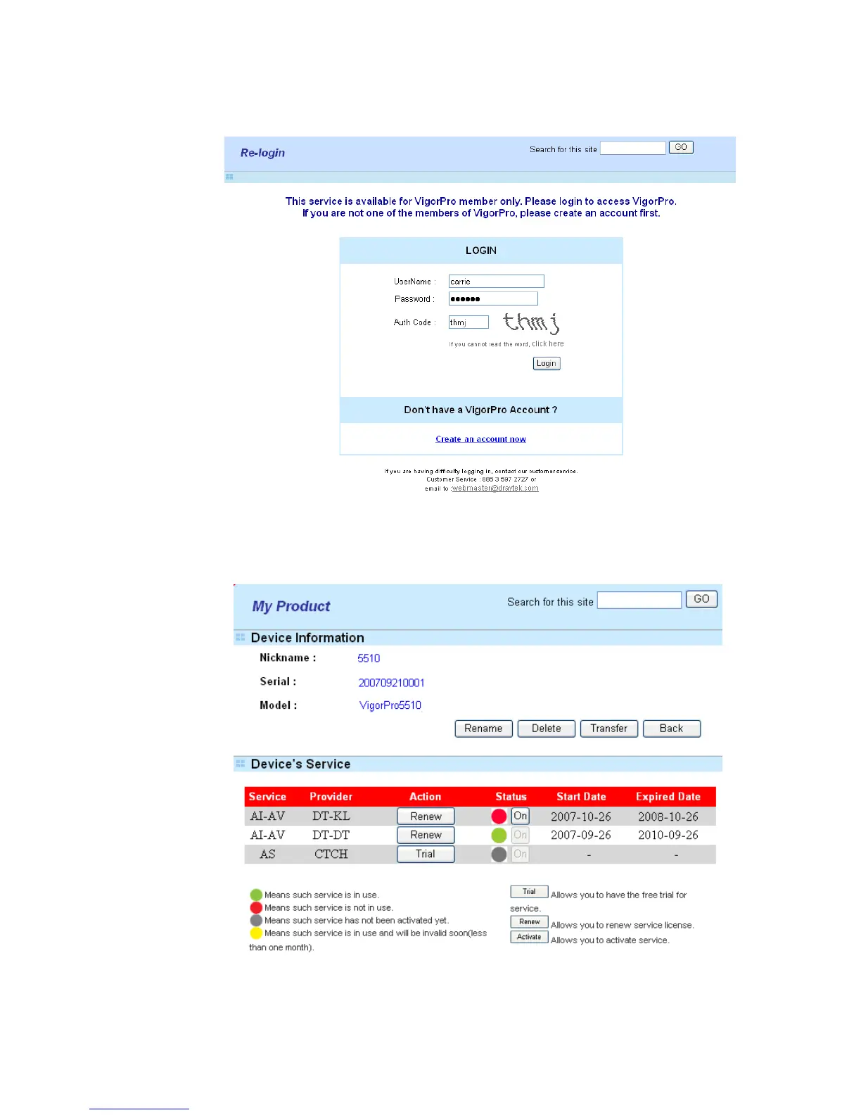Viewport: 861px width, 1115px height.
Task: Click the start date 2007-09-26
Action: point(581,835)
